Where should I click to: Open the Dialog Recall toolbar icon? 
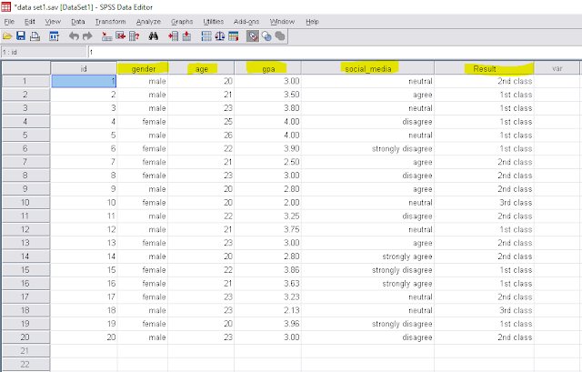tap(55, 36)
